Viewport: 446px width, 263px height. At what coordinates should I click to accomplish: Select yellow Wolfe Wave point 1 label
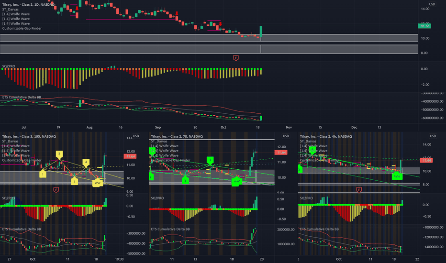43,174
